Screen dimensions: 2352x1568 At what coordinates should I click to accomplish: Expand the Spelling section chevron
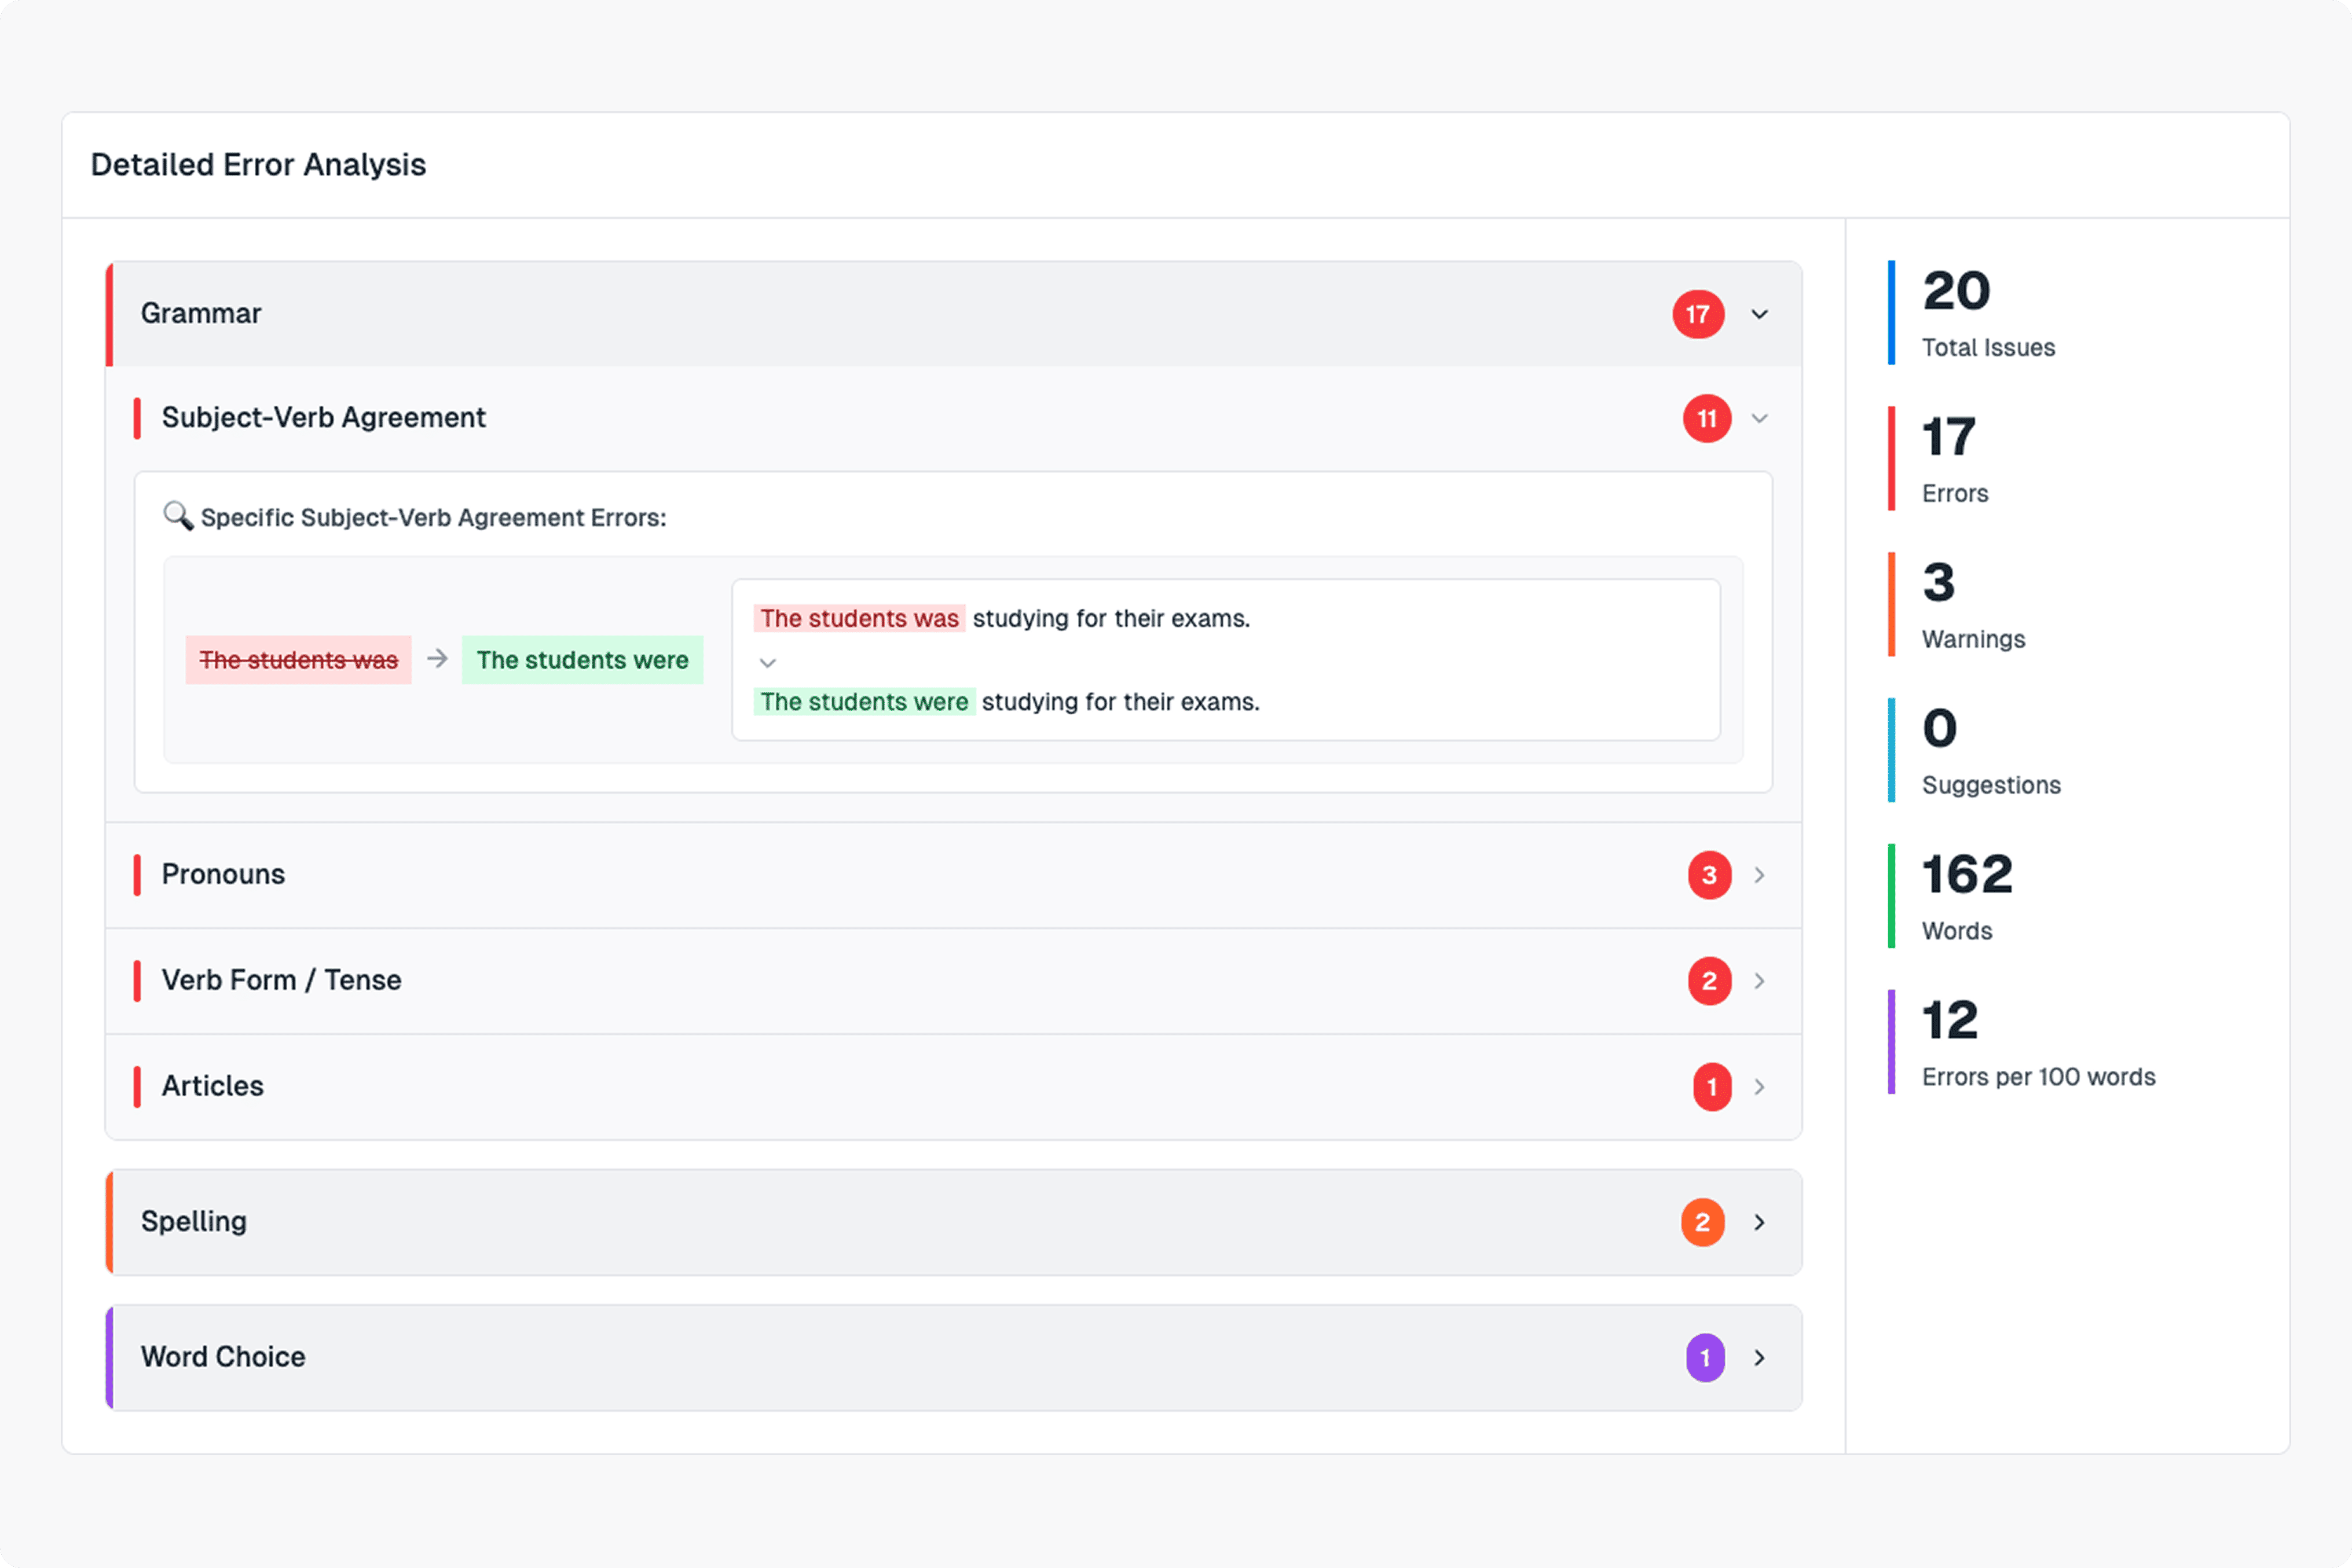click(x=1758, y=1222)
